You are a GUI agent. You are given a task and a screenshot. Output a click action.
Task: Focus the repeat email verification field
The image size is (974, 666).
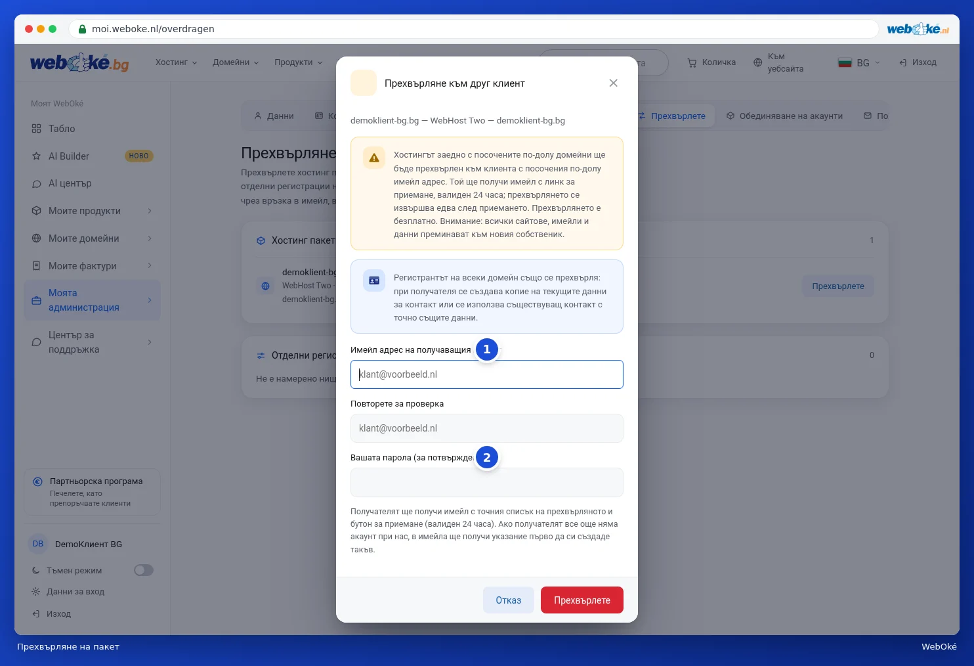click(x=486, y=428)
